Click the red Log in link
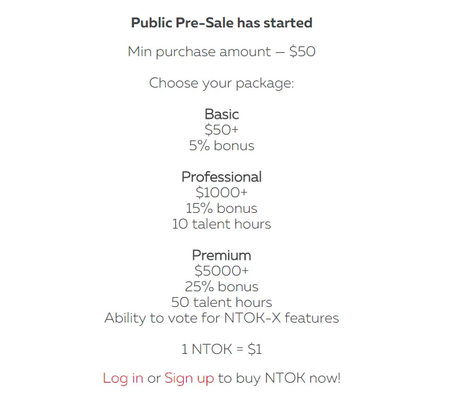The width and height of the screenshot is (464, 397). pyautogui.click(x=123, y=378)
